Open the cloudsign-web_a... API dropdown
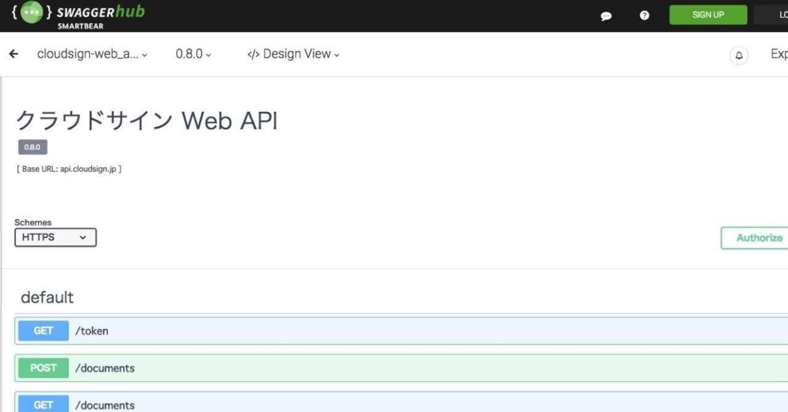788x412 pixels. (x=92, y=54)
